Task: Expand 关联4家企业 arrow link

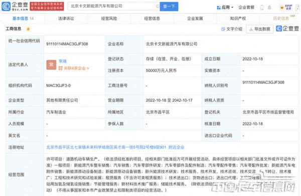Action: click(x=74, y=68)
